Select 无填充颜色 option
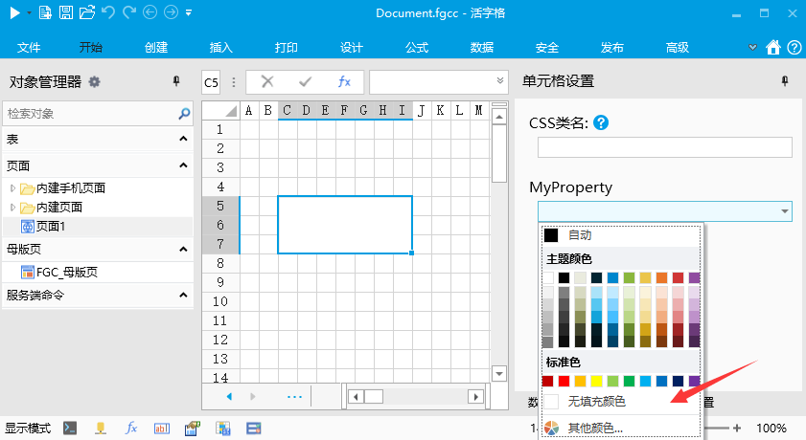The image size is (806, 440). 622,402
